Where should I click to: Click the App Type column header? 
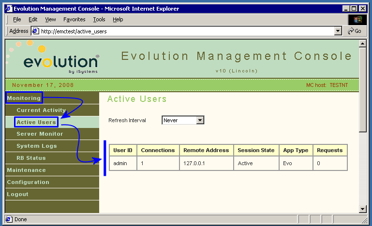click(296, 150)
